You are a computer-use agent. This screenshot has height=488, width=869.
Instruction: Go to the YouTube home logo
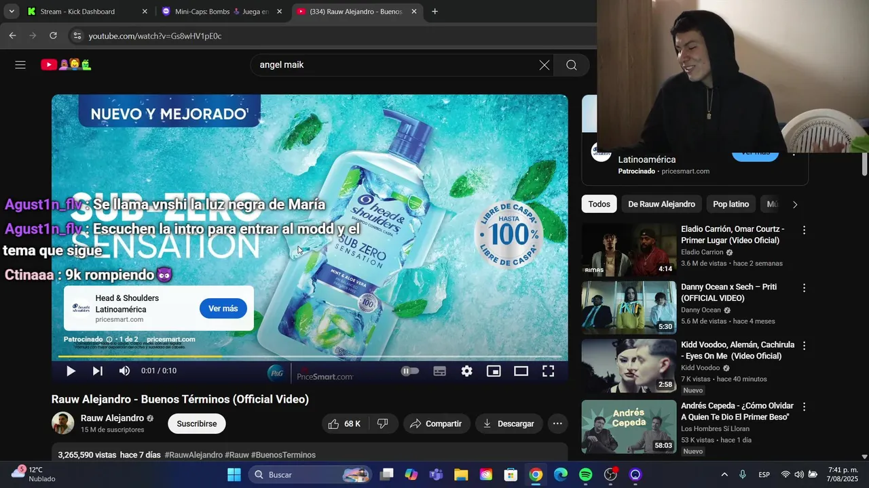coord(66,64)
